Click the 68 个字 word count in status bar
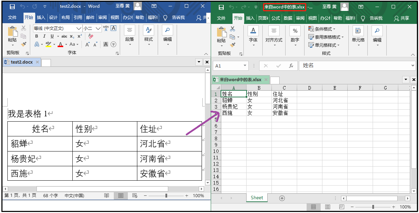 pyautogui.click(x=51, y=196)
